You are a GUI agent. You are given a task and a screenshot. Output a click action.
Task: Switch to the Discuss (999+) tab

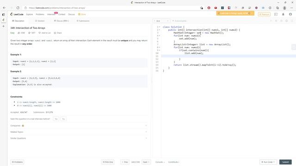point(62,21)
